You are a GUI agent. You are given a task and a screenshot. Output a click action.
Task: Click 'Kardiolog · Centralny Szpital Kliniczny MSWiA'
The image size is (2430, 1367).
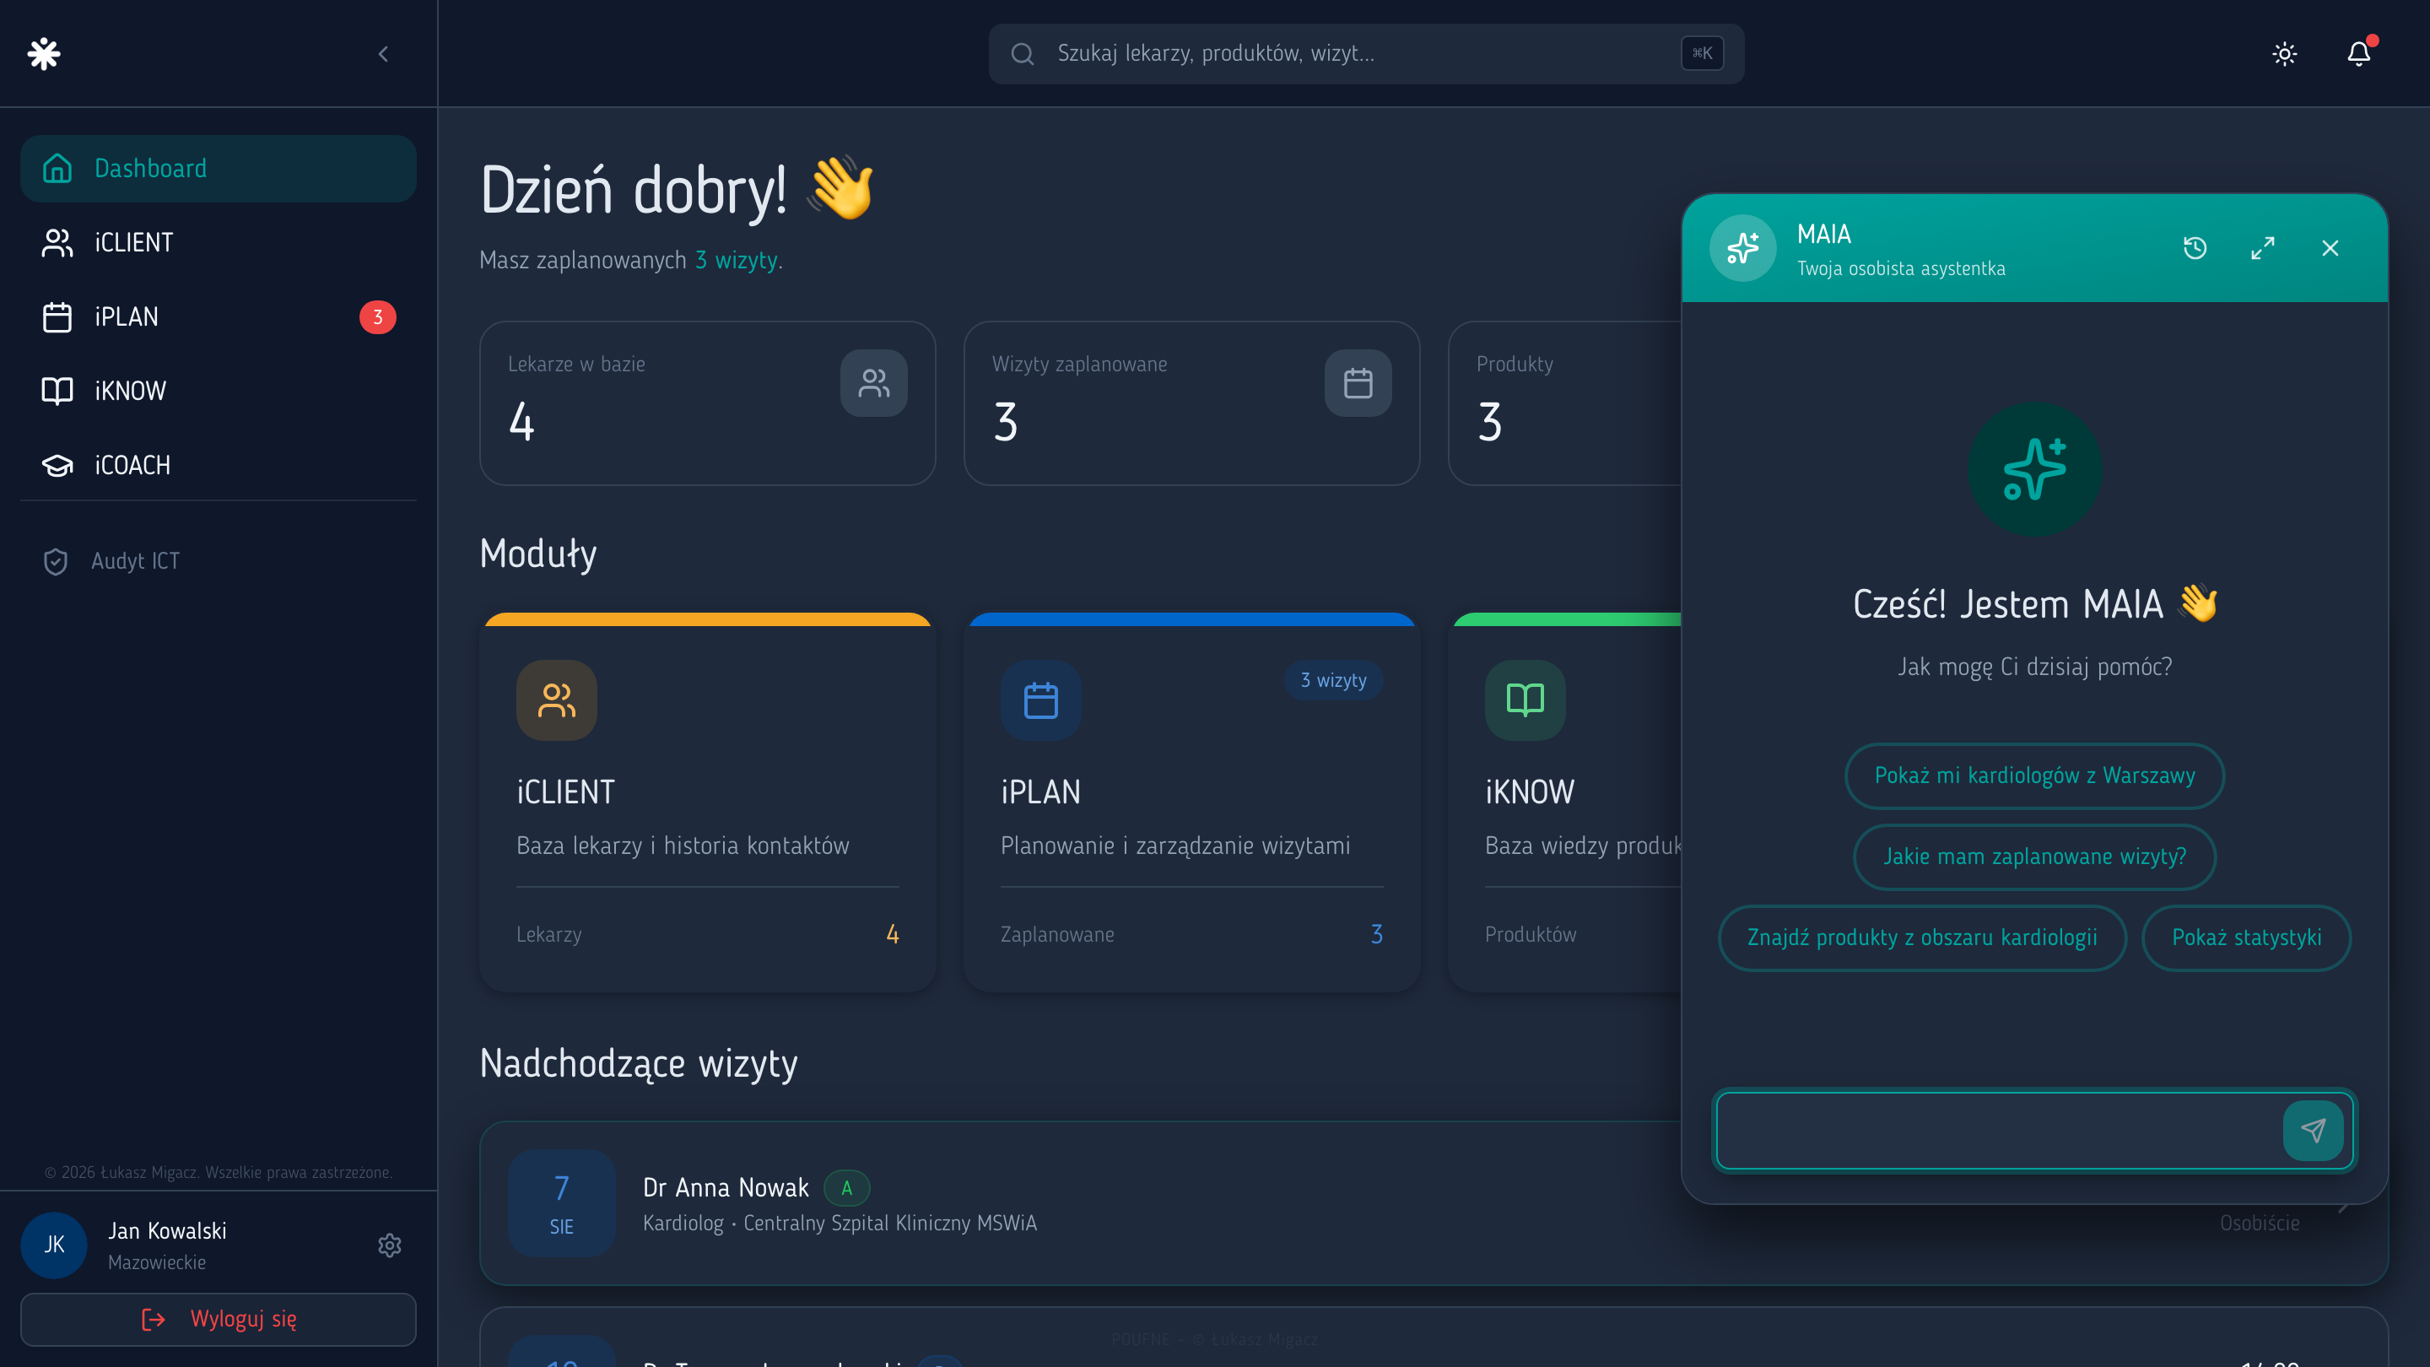tap(840, 1224)
